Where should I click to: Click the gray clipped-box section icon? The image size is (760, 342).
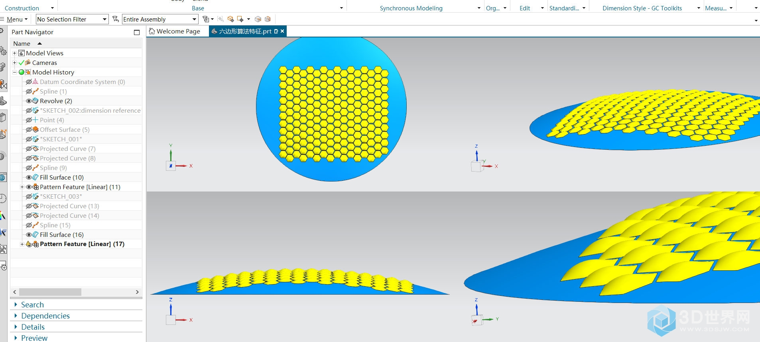coord(258,19)
